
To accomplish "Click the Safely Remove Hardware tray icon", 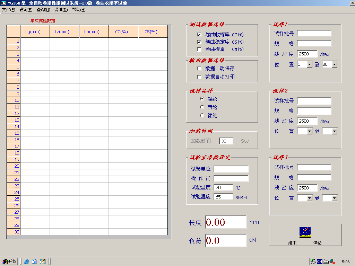I will click(x=313, y=261).
